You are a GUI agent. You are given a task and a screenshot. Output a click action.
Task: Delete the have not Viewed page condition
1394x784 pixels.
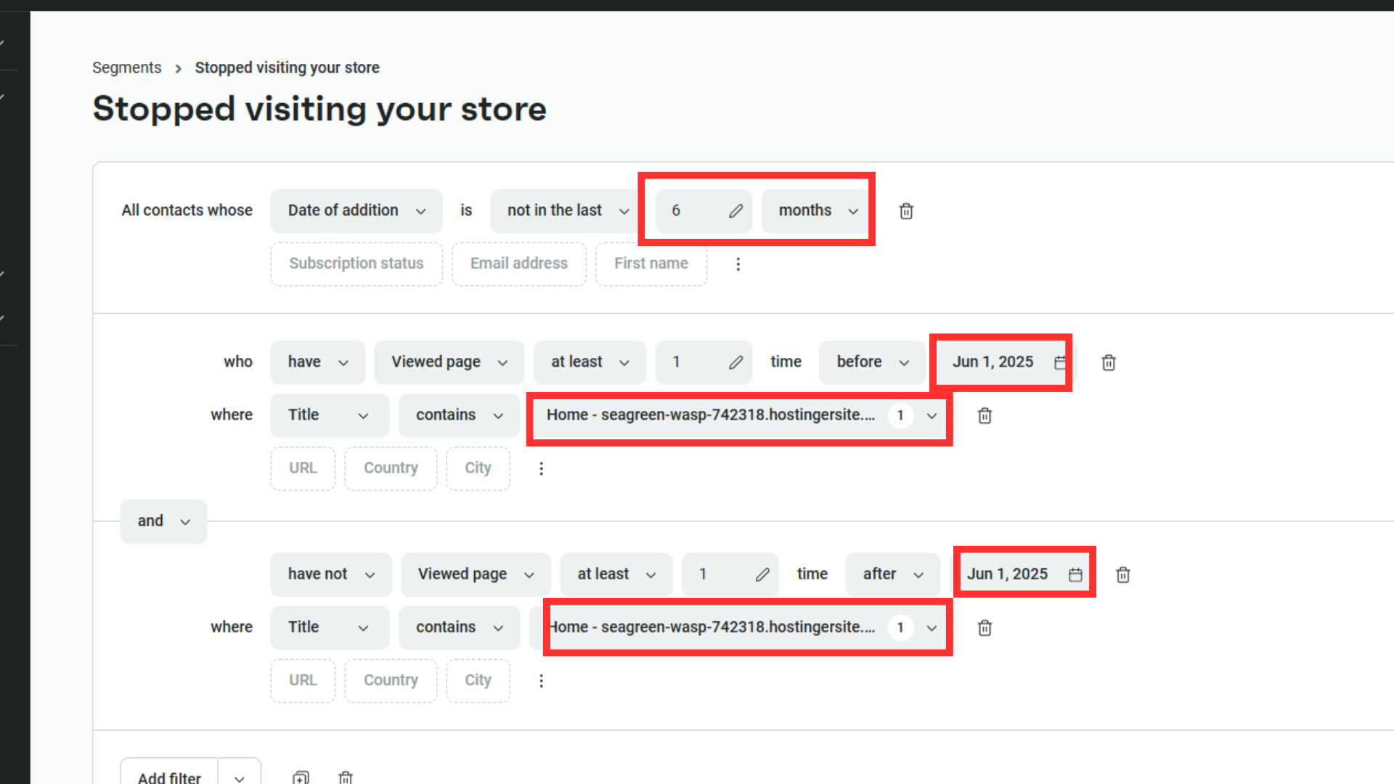click(x=1122, y=575)
